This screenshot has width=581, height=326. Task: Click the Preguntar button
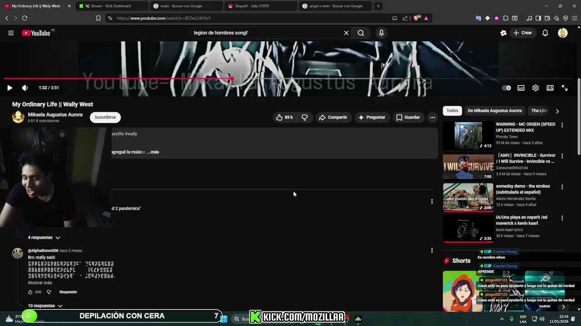[x=372, y=117]
